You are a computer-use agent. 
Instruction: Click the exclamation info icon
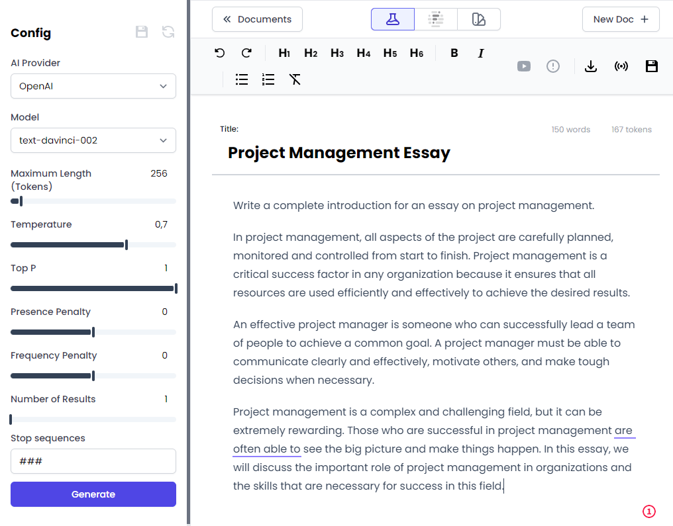[x=553, y=66]
